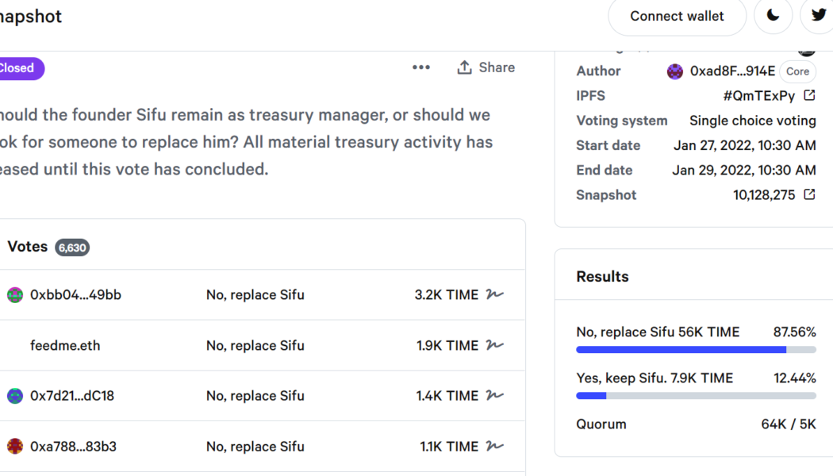Click the timeline squiggle icon beside feedme.eth

coord(494,345)
